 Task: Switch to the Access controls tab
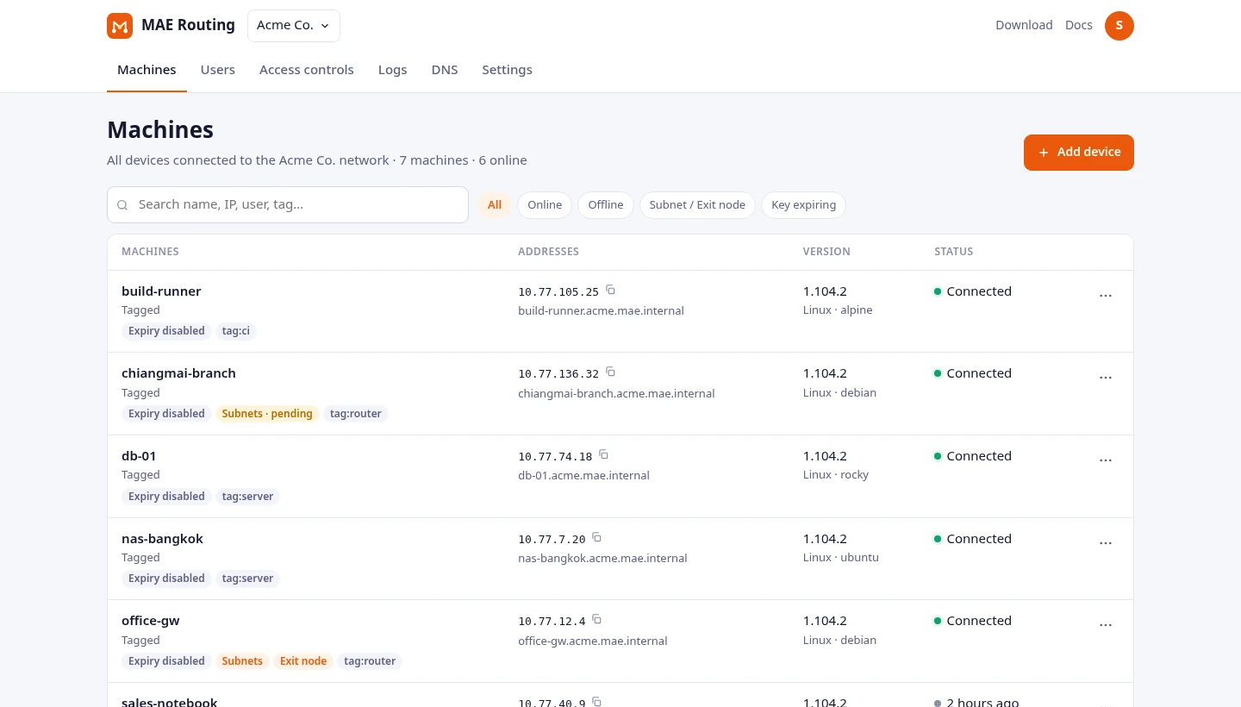pyautogui.click(x=307, y=70)
